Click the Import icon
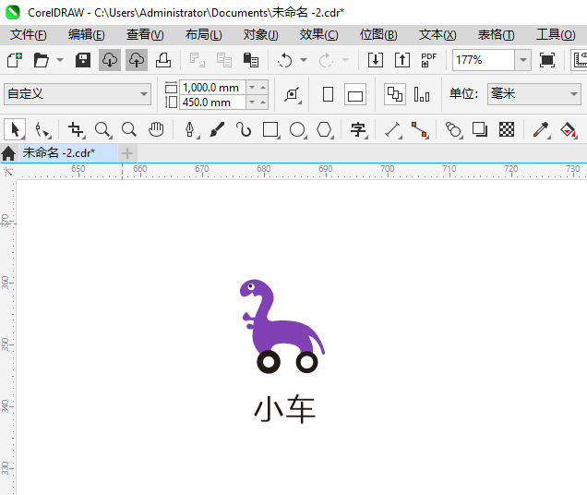587x495 pixels. point(376,60)
